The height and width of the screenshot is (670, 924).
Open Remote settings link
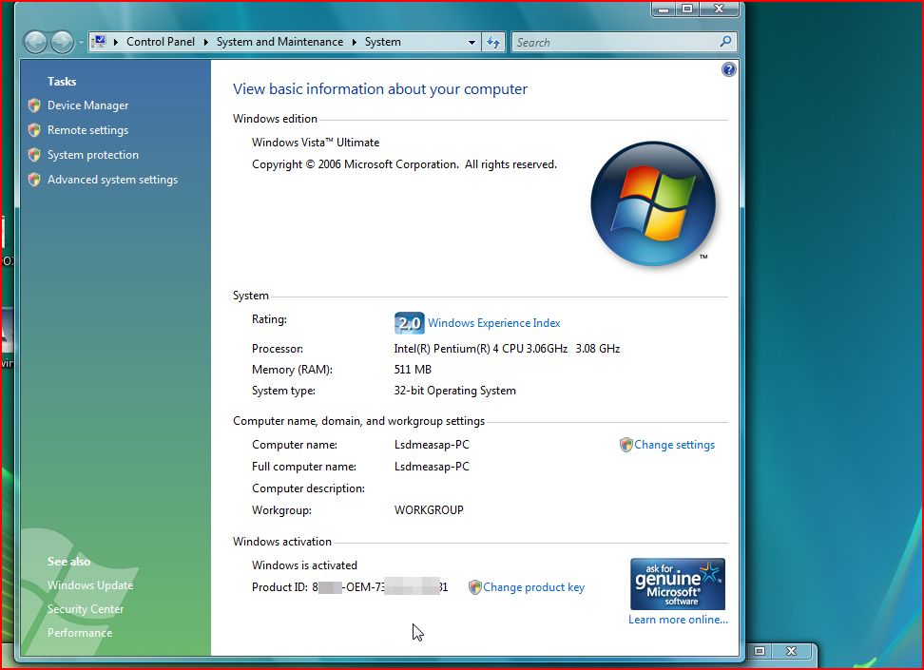tap(87, 130)
